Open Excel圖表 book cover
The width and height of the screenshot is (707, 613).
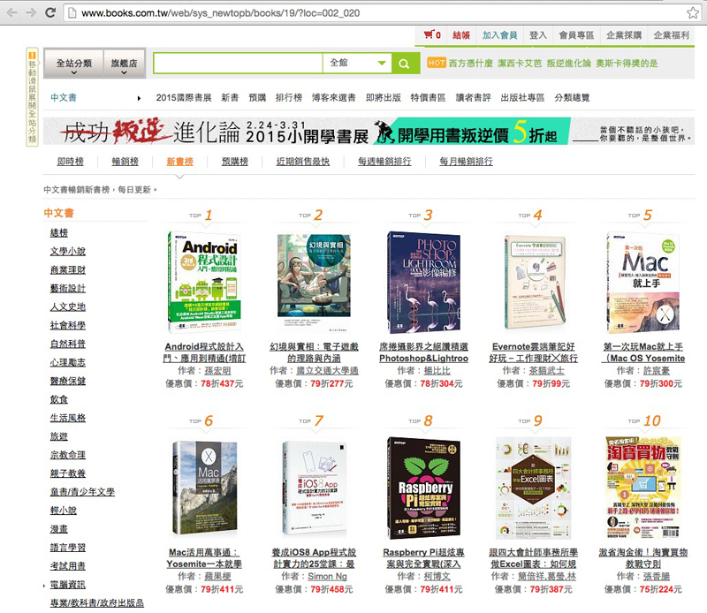click(x=534, y=488)
